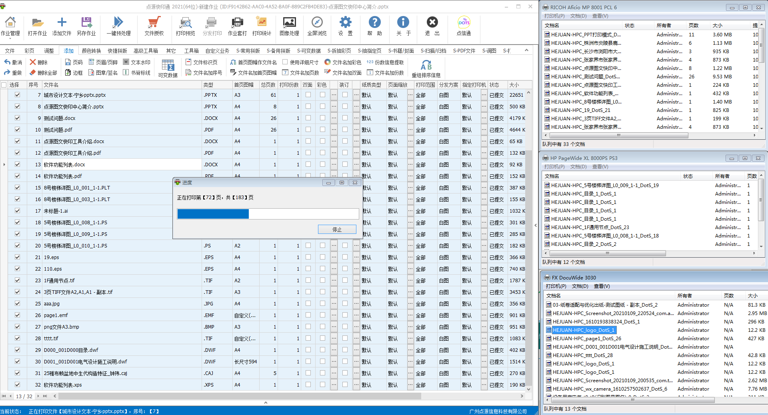Switch to the 颜色转换 ribbon tab
Screen dimensions: 768x415
click(x=91, y=51)
